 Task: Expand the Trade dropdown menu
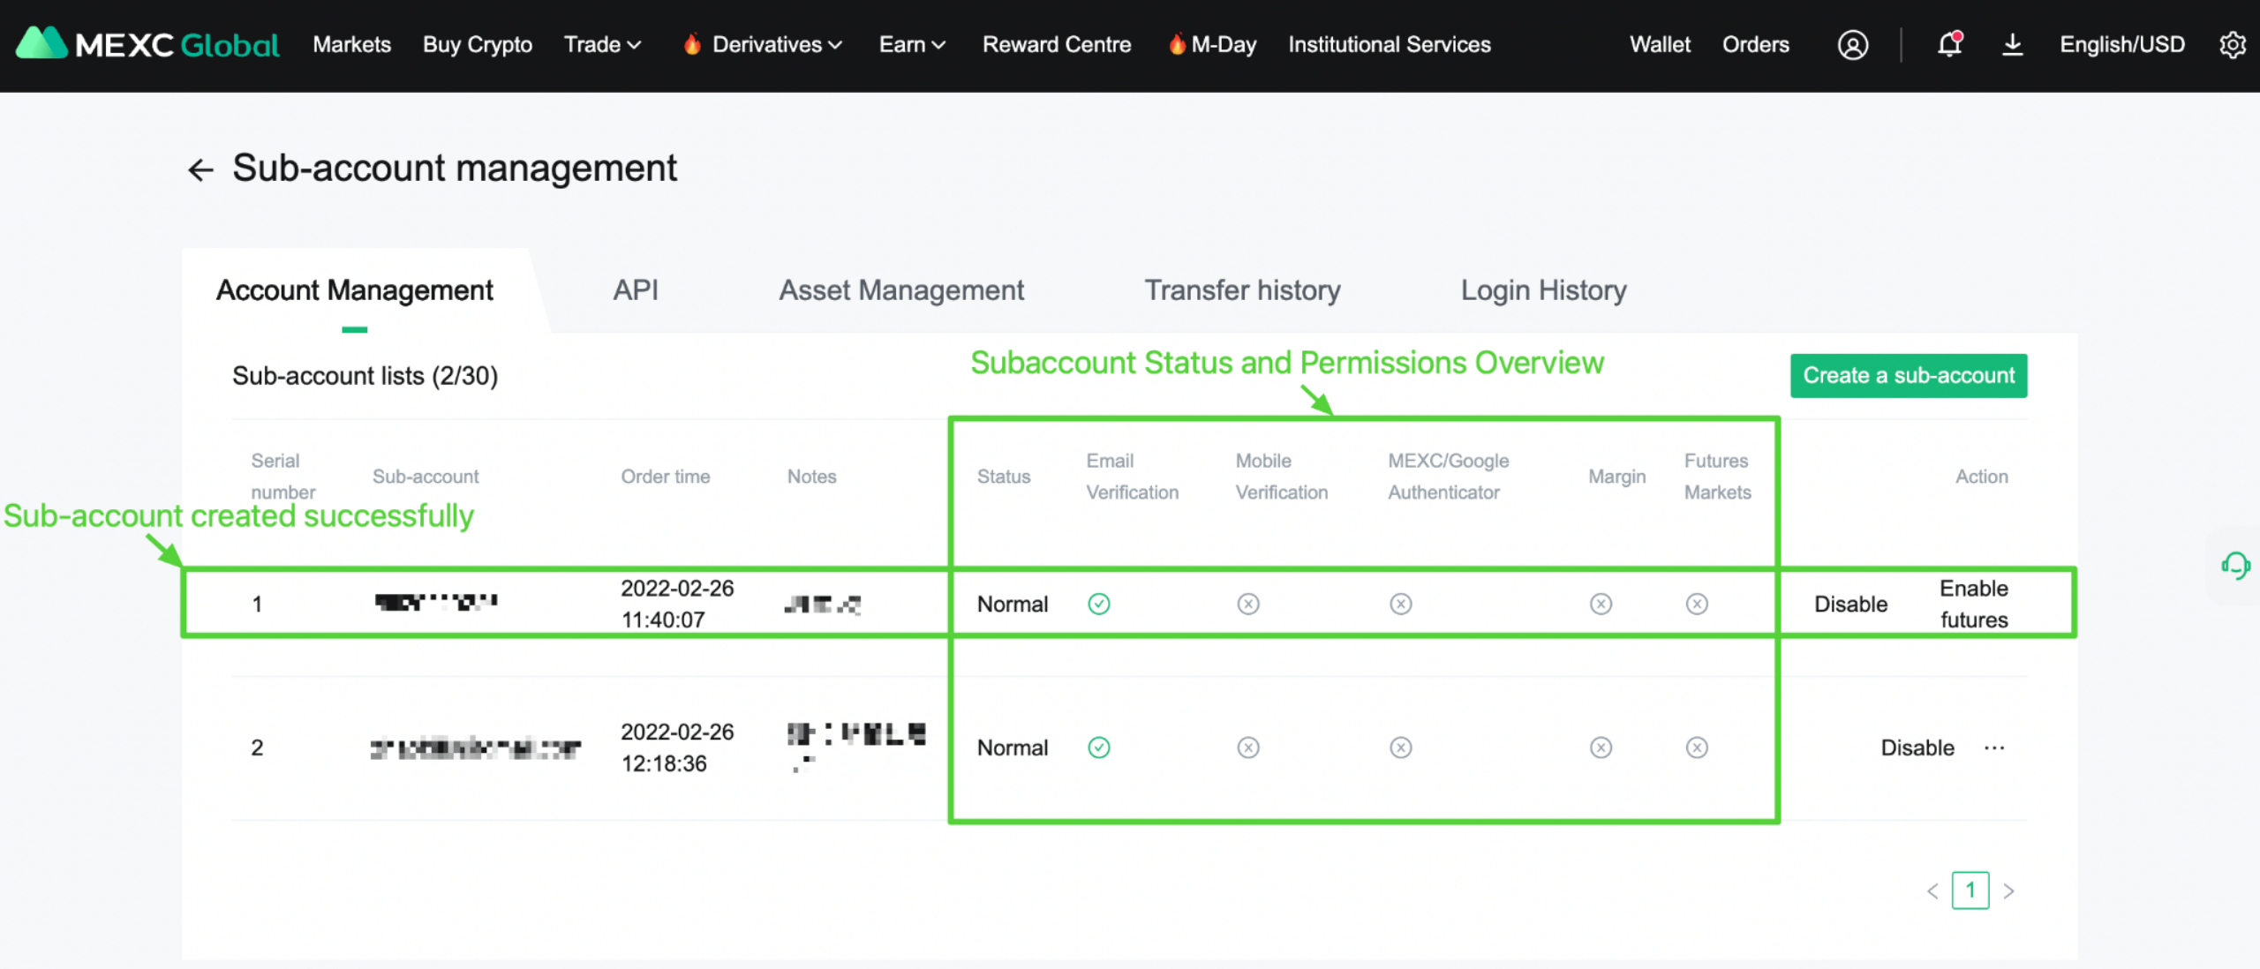[x=602, y=44]
